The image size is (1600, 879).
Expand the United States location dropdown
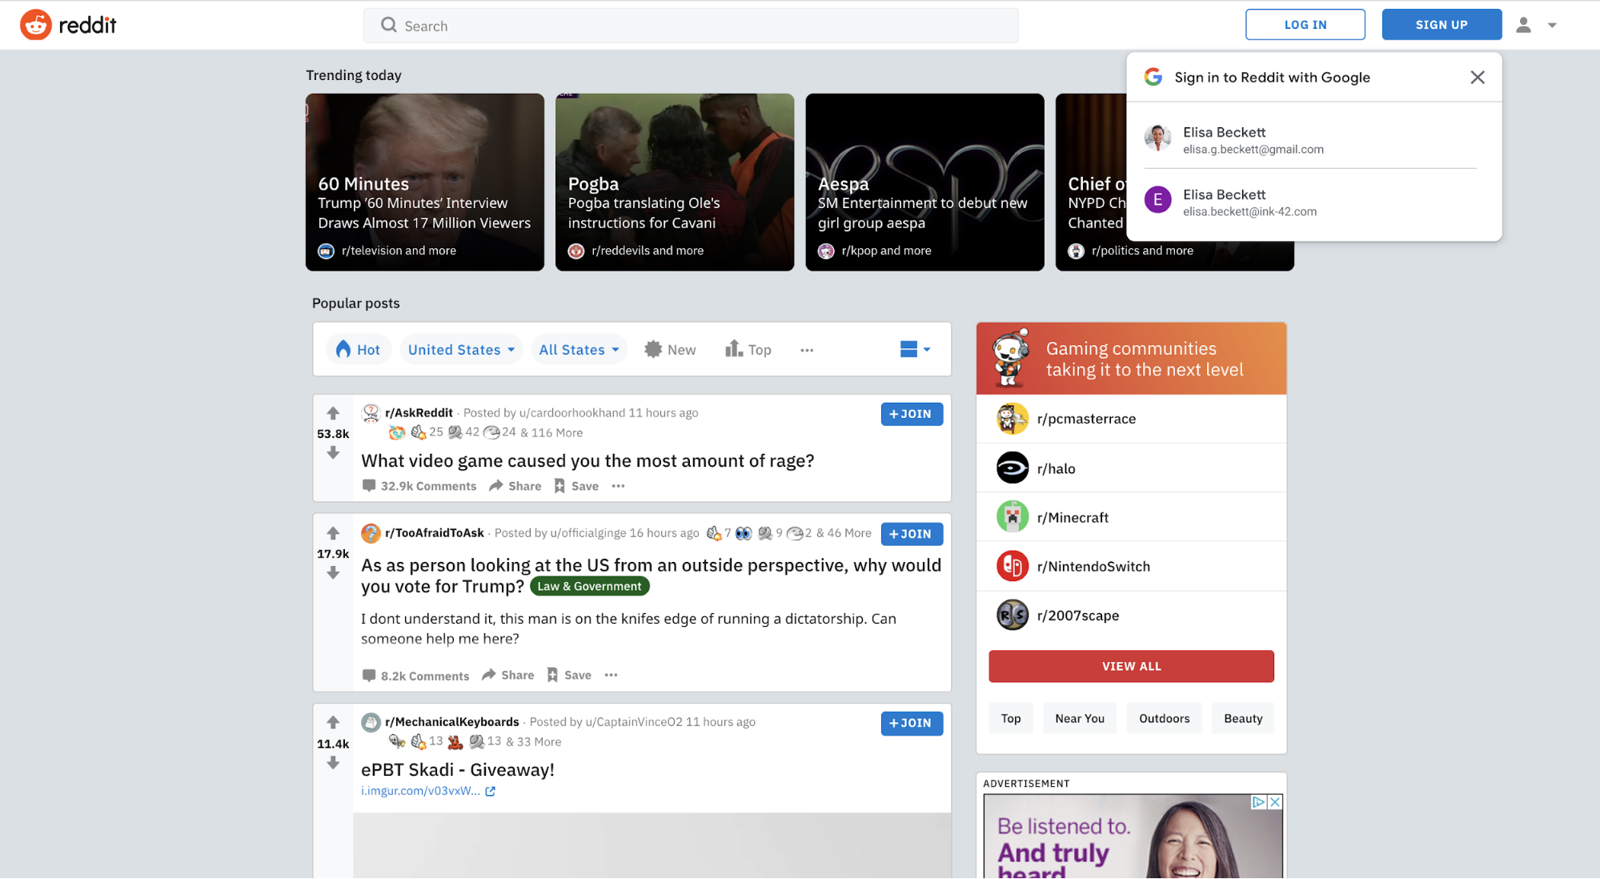click(x=459, y=350)
